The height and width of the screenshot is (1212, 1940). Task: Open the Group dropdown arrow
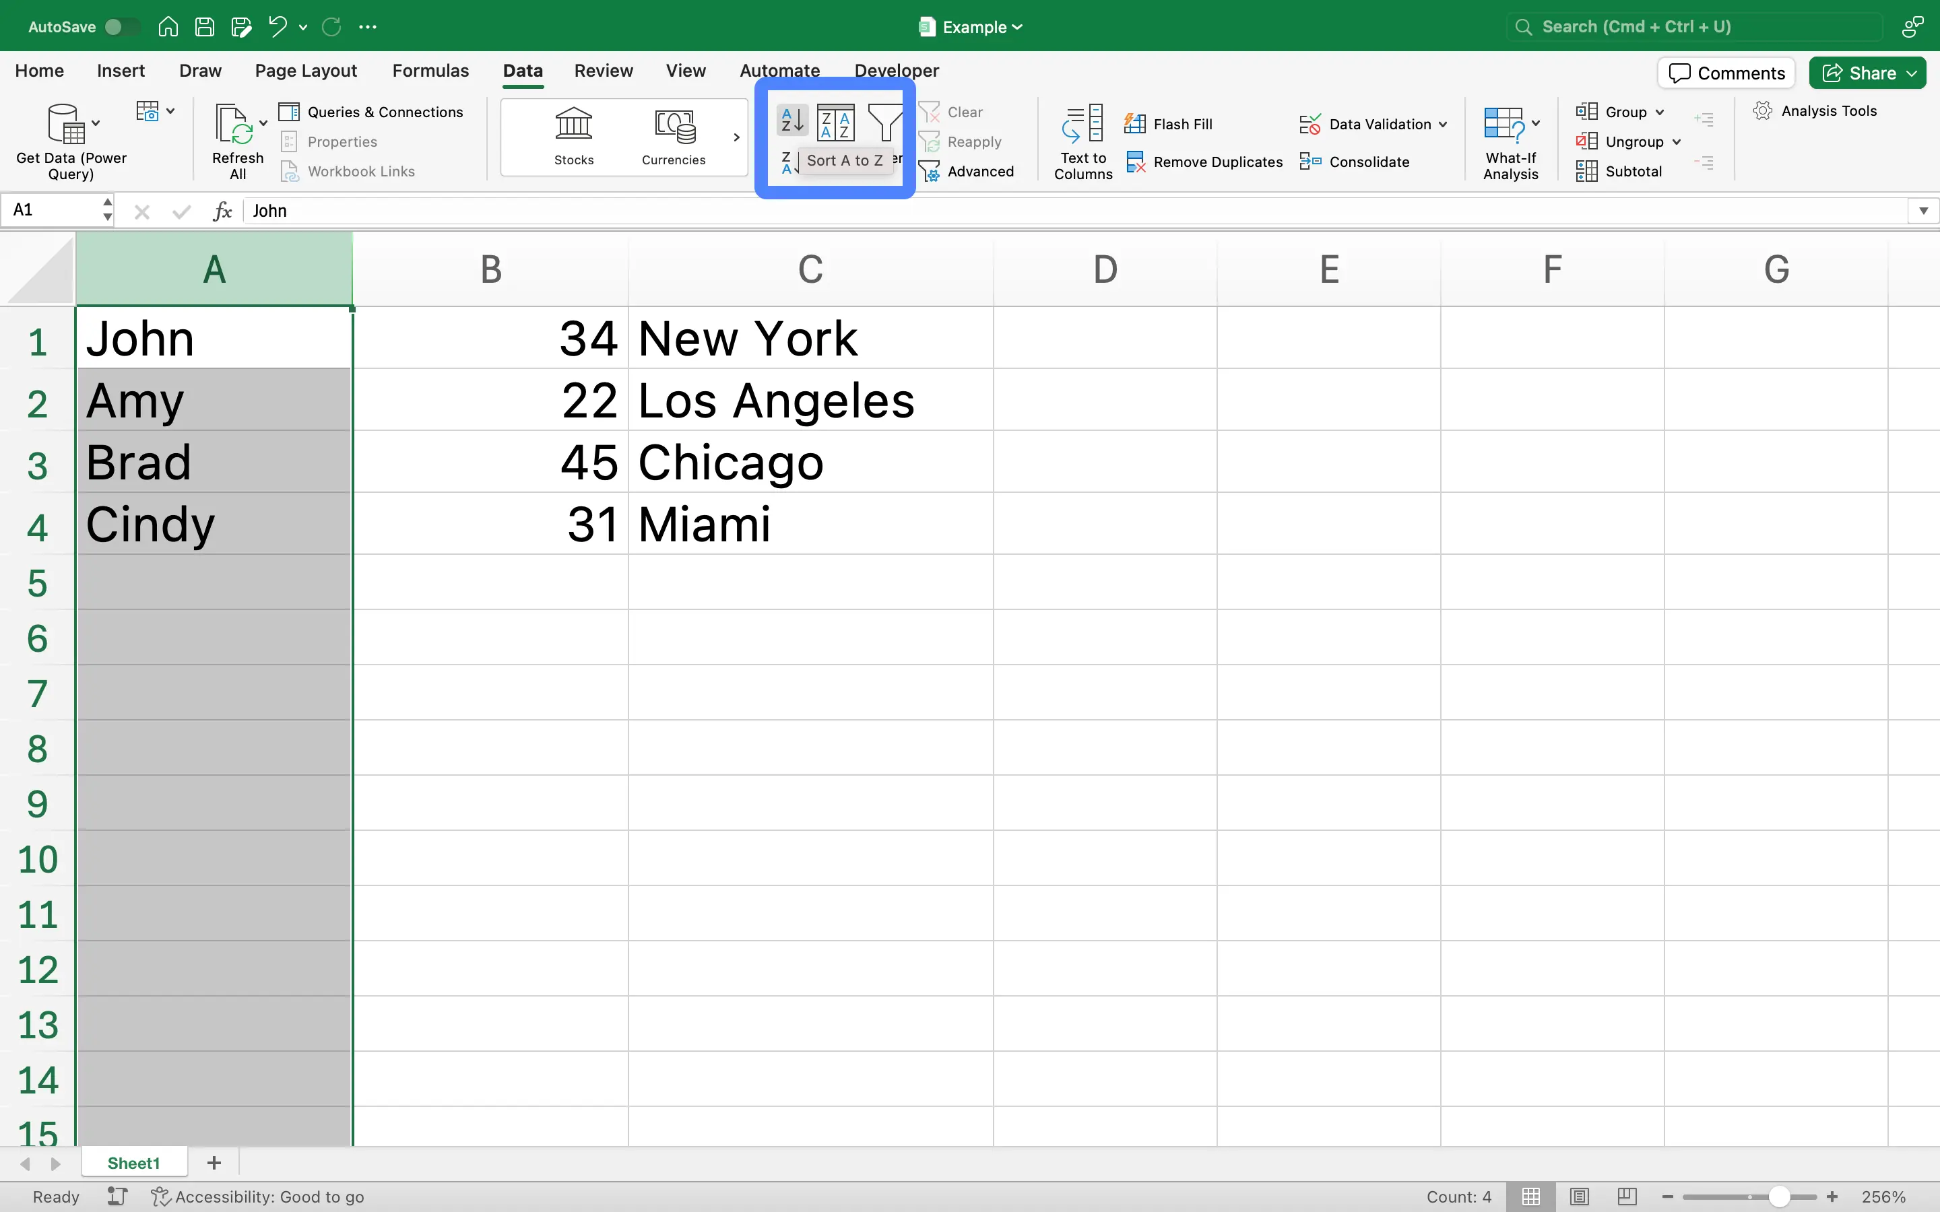click(1659, 112)
